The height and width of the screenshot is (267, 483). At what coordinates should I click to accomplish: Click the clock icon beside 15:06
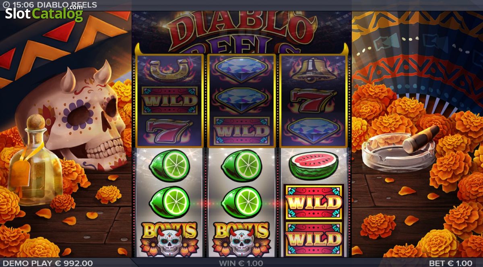click(5, 5)
